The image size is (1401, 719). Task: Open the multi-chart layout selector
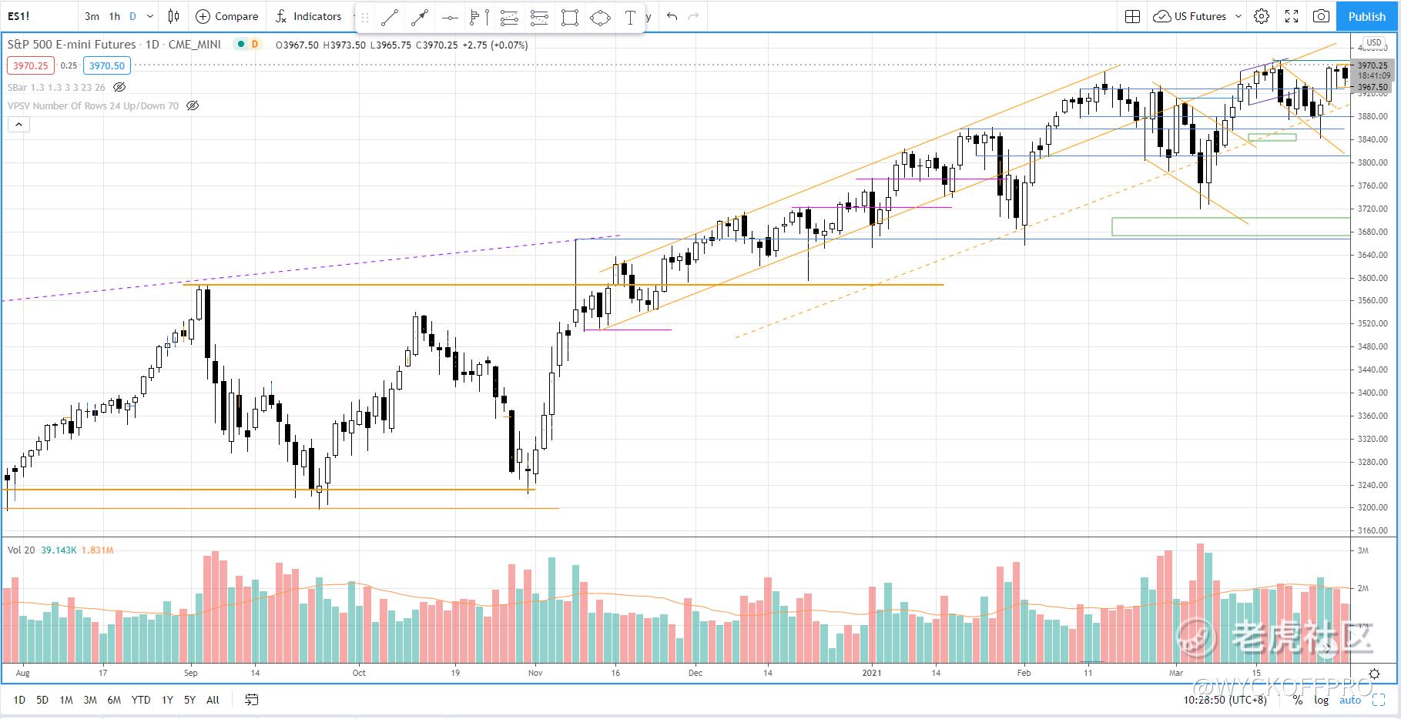coord(1131,16)
